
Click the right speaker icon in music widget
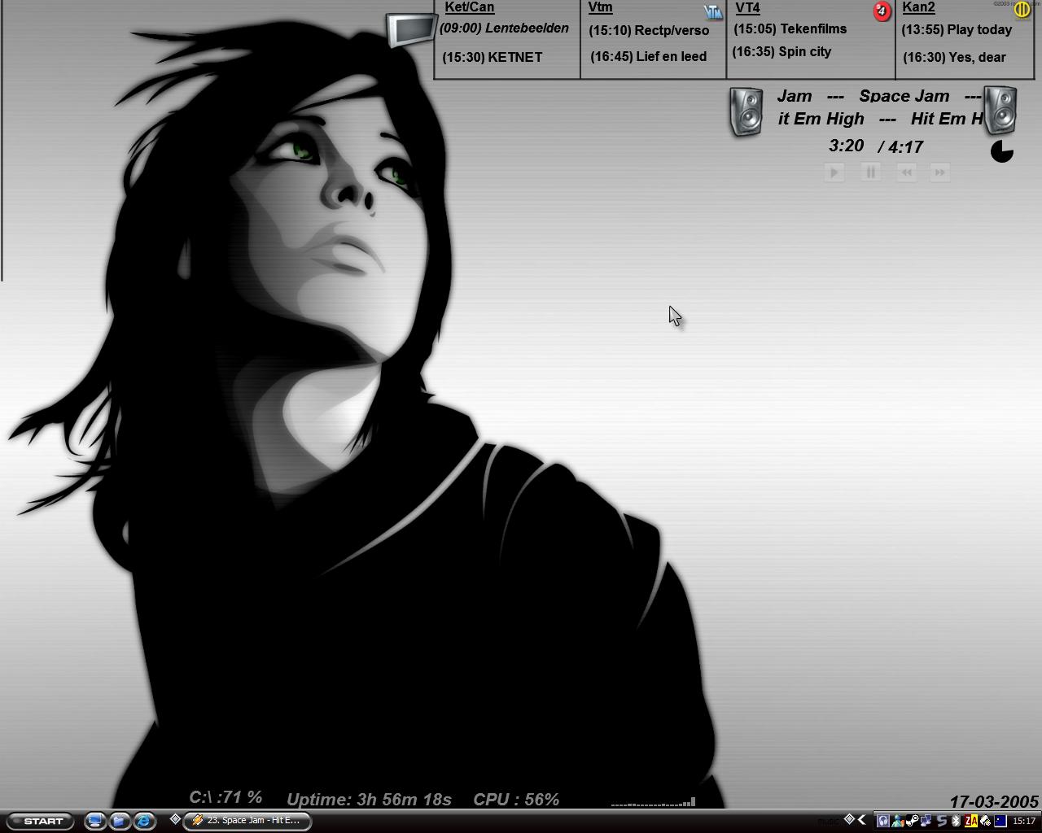point(1000,110)
